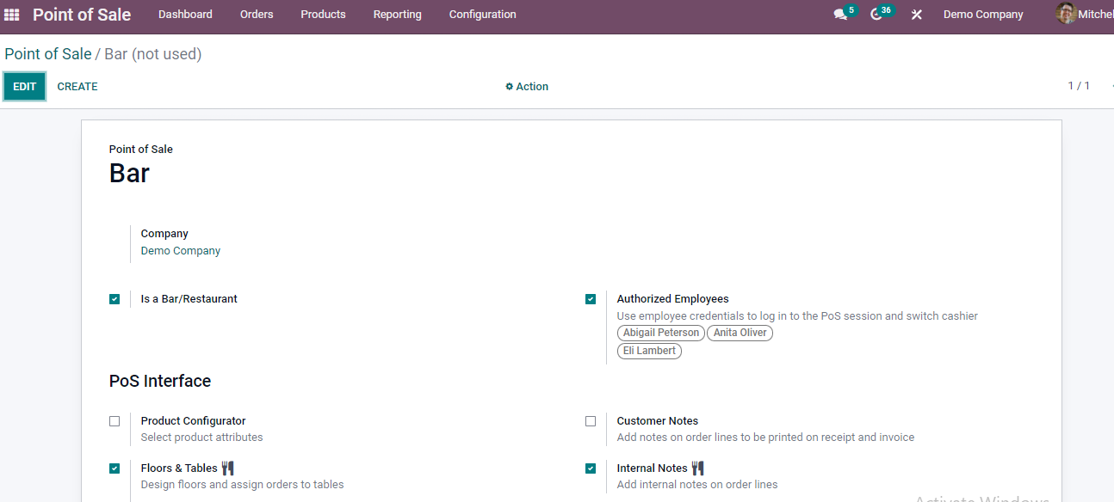Open the Demo Company company link
Image resolution: width=1114 pixels, height=502 pixels.
point(181,251)
